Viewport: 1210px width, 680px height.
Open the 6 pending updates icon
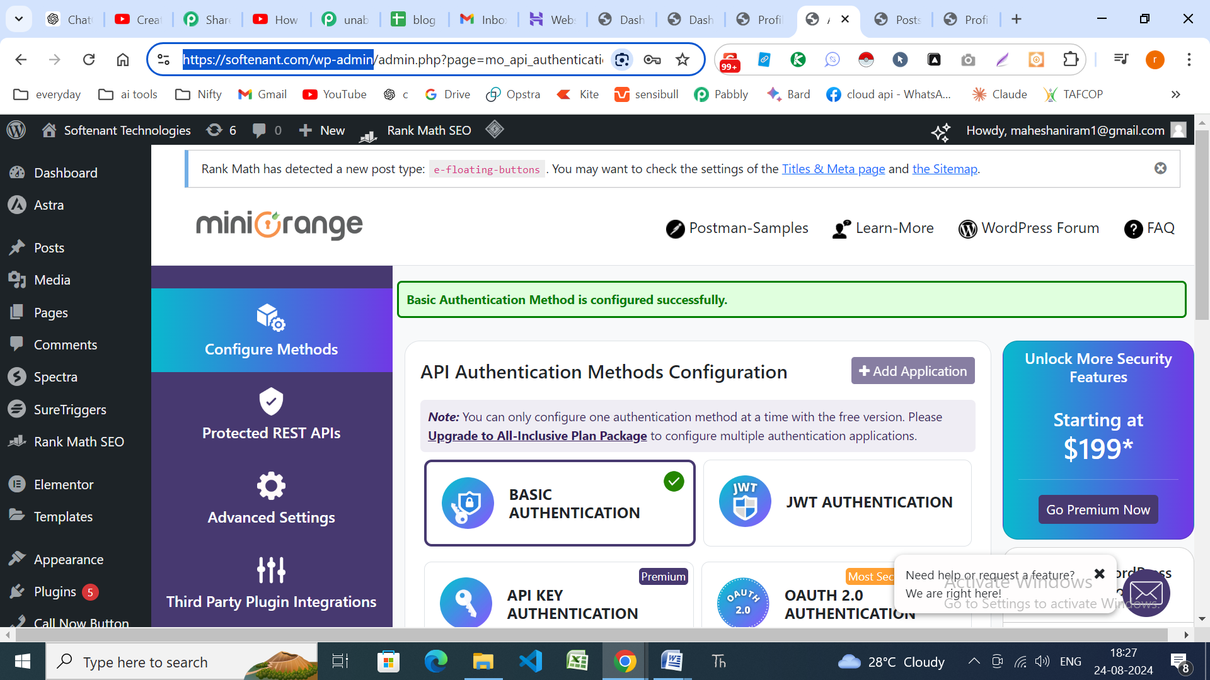coord(221,130)
